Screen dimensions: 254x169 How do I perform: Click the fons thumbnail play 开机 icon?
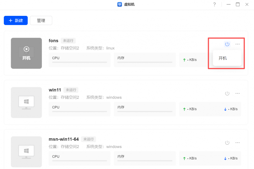[x=26, y=49]
